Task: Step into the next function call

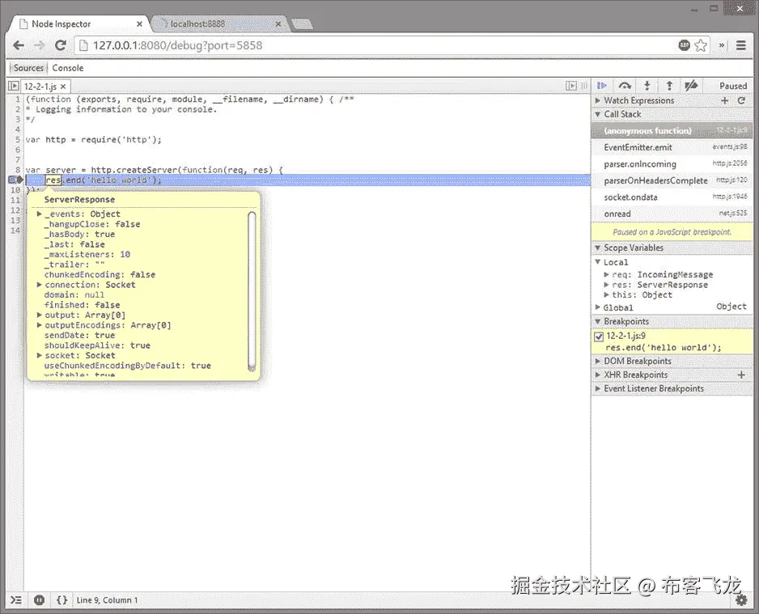Action: (x=647, y=86)
